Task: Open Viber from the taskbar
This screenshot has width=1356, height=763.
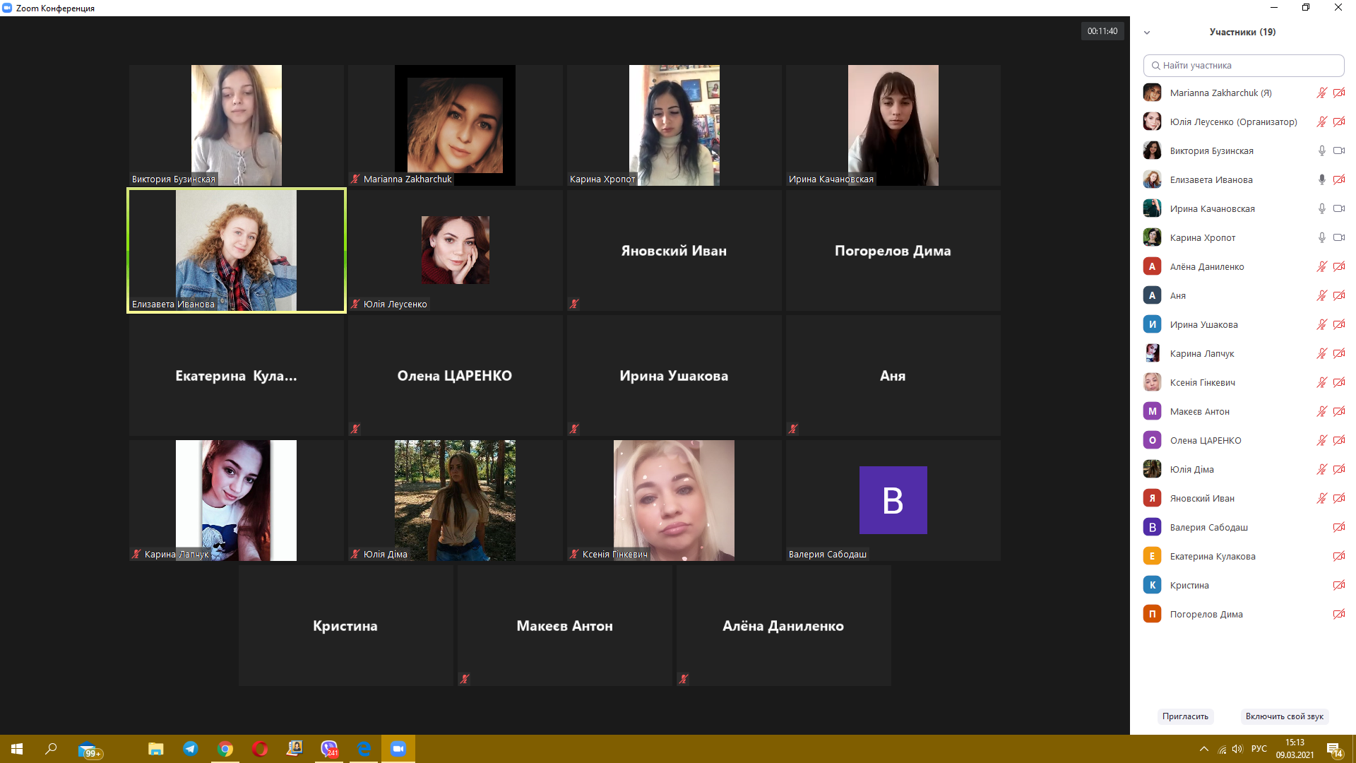Action: pyautogui.click(x=329, y=749)
